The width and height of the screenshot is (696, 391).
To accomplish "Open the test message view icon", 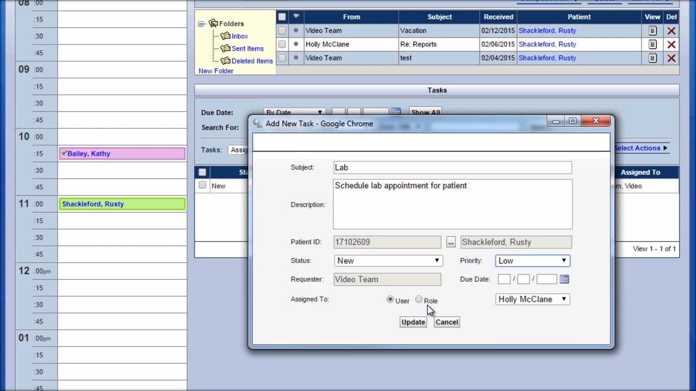I will (x=652, y=58).
